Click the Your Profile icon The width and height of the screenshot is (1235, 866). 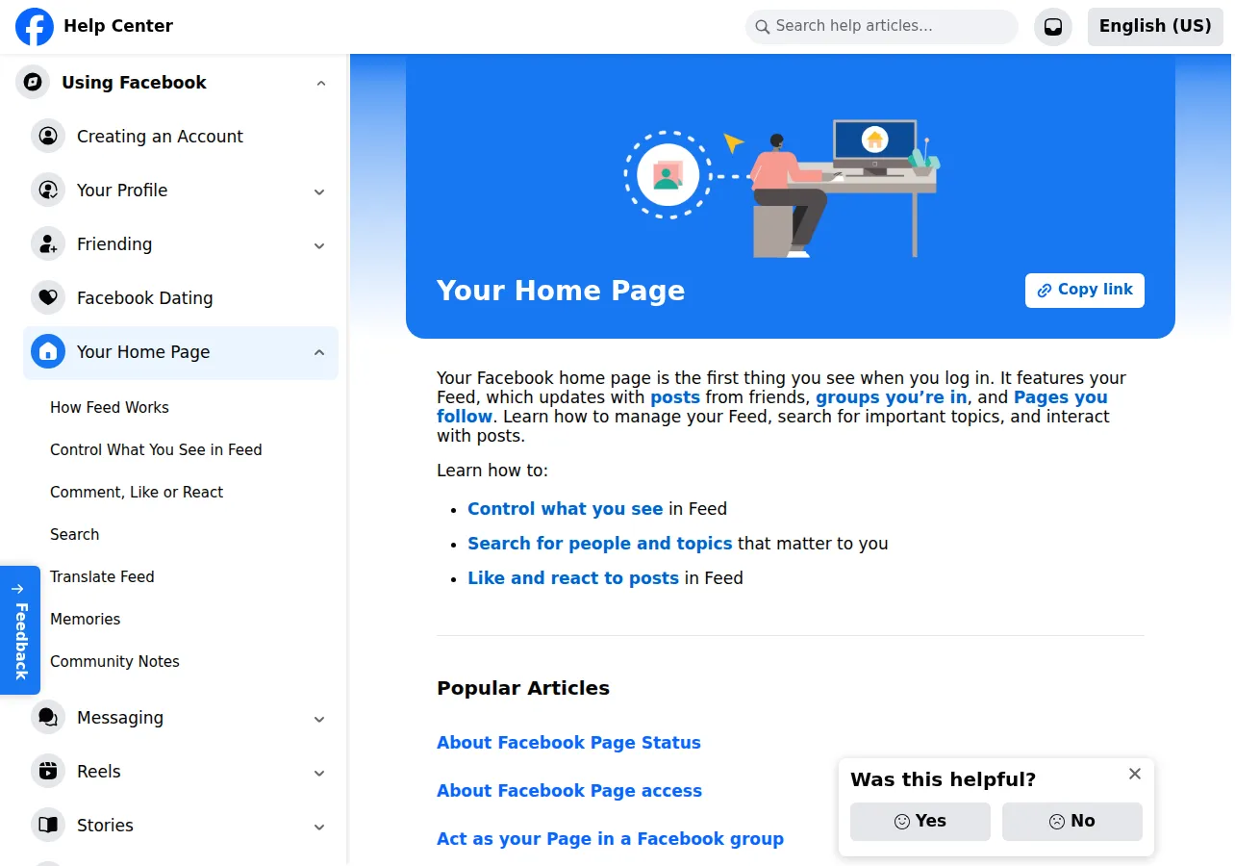tap(48, 191)
